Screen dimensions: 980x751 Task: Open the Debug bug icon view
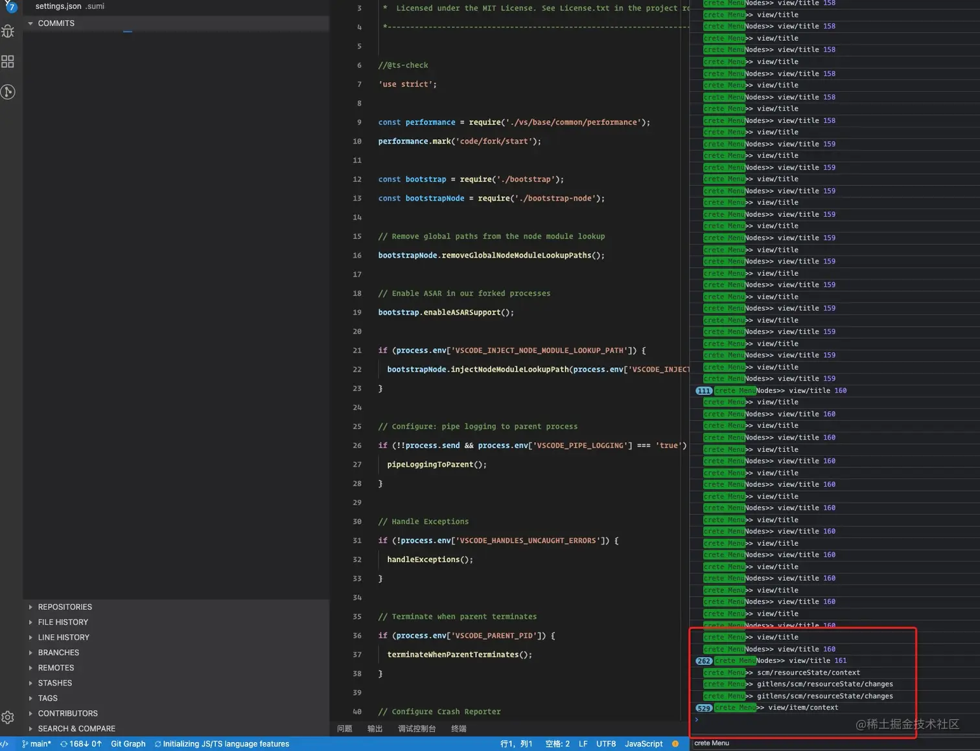8,31
